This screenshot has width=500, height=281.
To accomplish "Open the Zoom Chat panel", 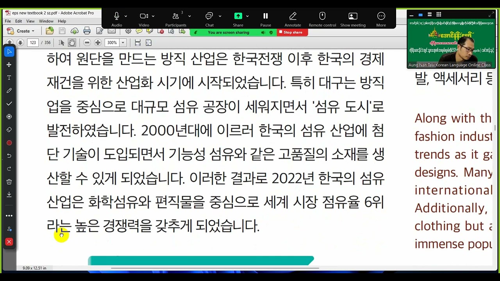I will click(209, 19).
